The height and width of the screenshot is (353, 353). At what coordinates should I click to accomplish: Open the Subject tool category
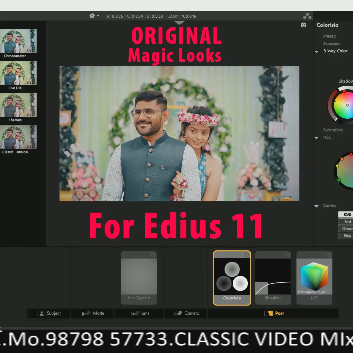click(x=49, y=313)
